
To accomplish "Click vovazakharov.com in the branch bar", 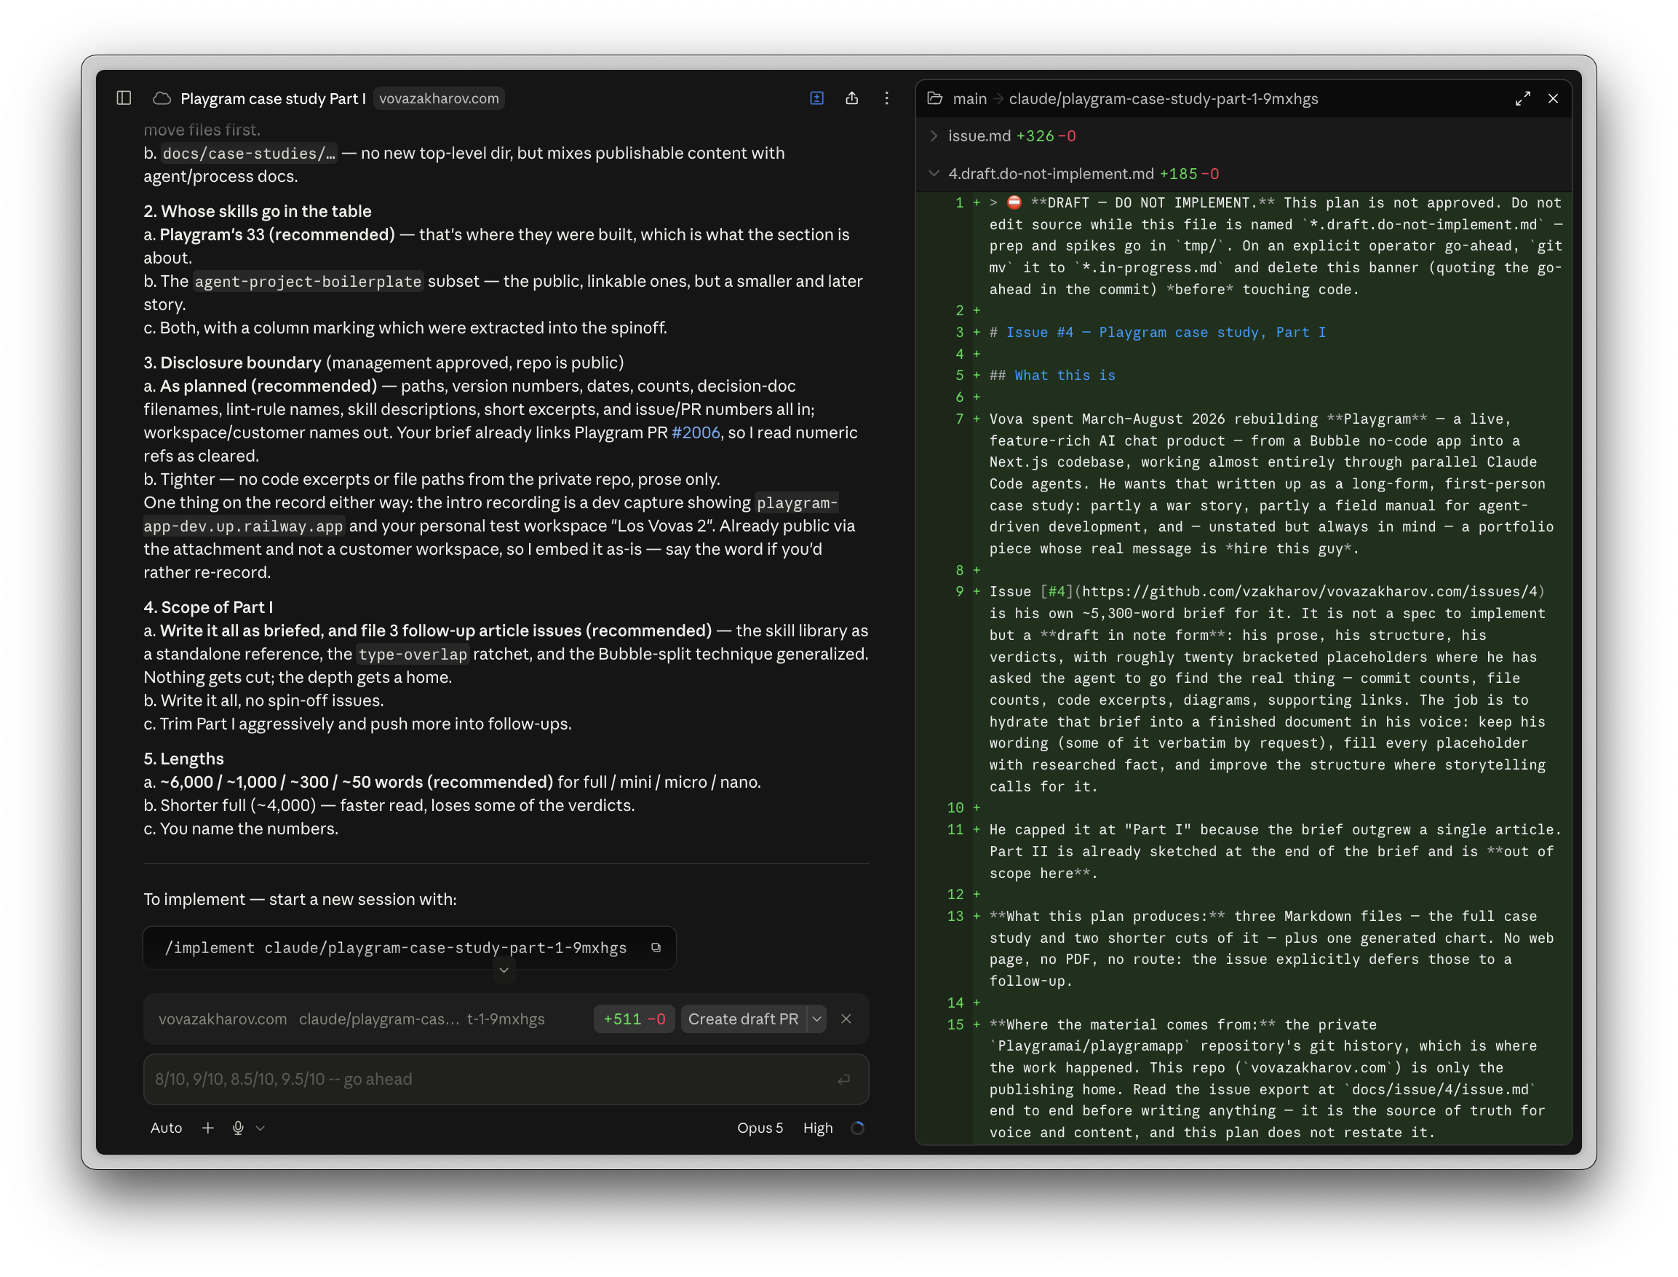I will point(223,1019).
